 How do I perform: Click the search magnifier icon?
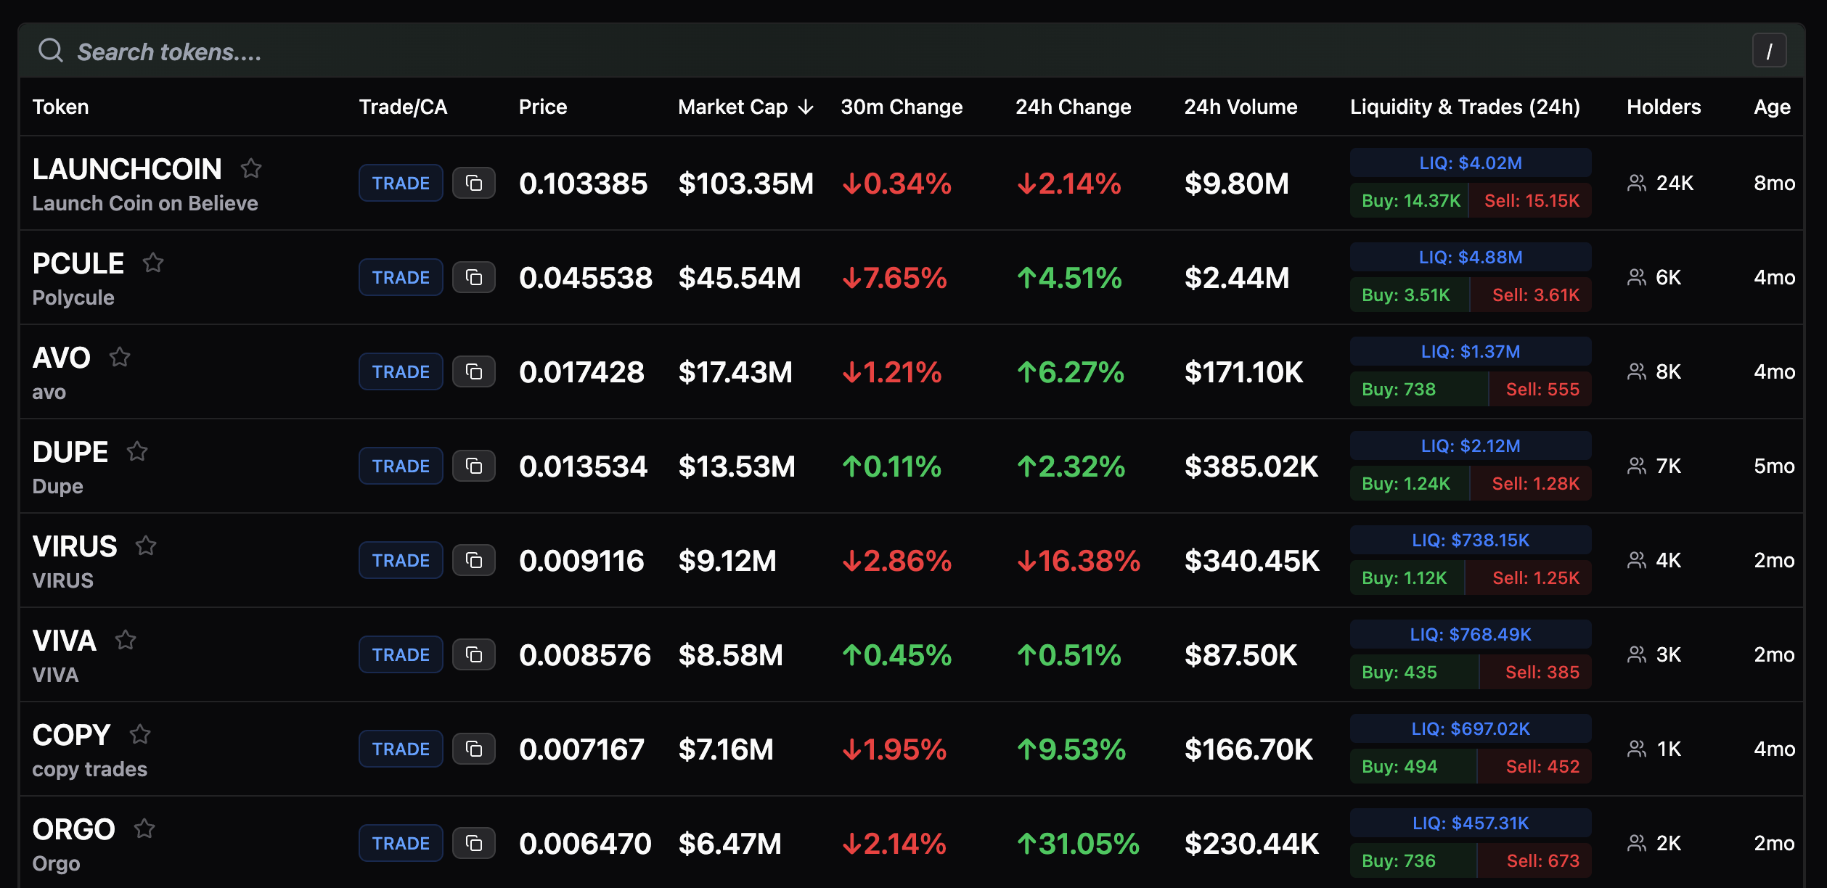pyautogui.click(x=51, y=51)
